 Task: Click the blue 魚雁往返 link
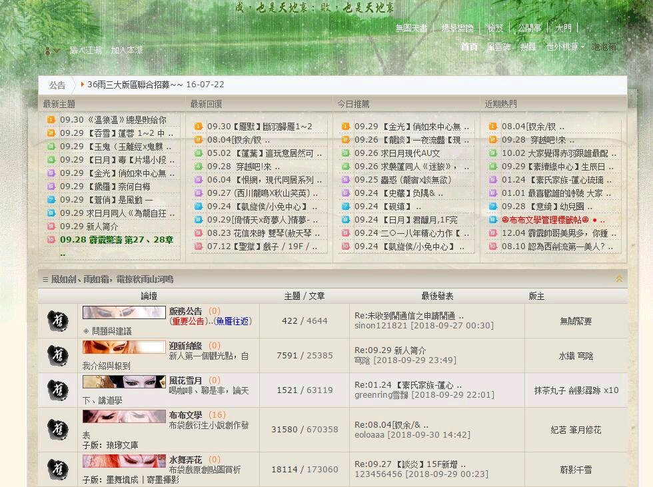[x=233, y=321]
